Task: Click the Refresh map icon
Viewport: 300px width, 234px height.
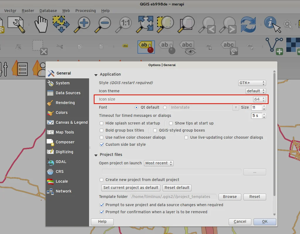Action: click(x=248, y=24)
